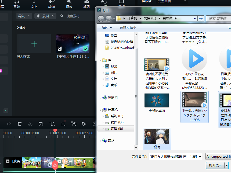231x173 pixels.
Task: Select the 银魂 Gintama thumbnail
Action: (157, 136)
